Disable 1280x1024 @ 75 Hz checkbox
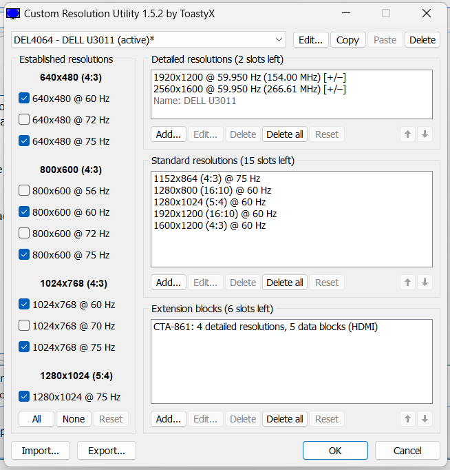 click(24, 397)
